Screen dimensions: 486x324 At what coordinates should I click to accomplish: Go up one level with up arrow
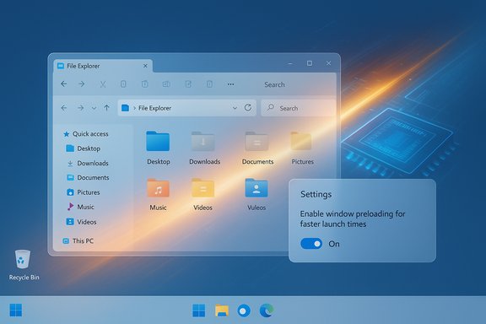click(106, 108)
